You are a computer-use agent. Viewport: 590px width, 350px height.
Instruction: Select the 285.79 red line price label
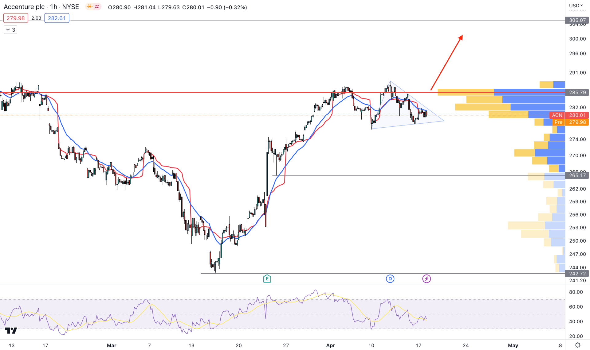[577, 92]
